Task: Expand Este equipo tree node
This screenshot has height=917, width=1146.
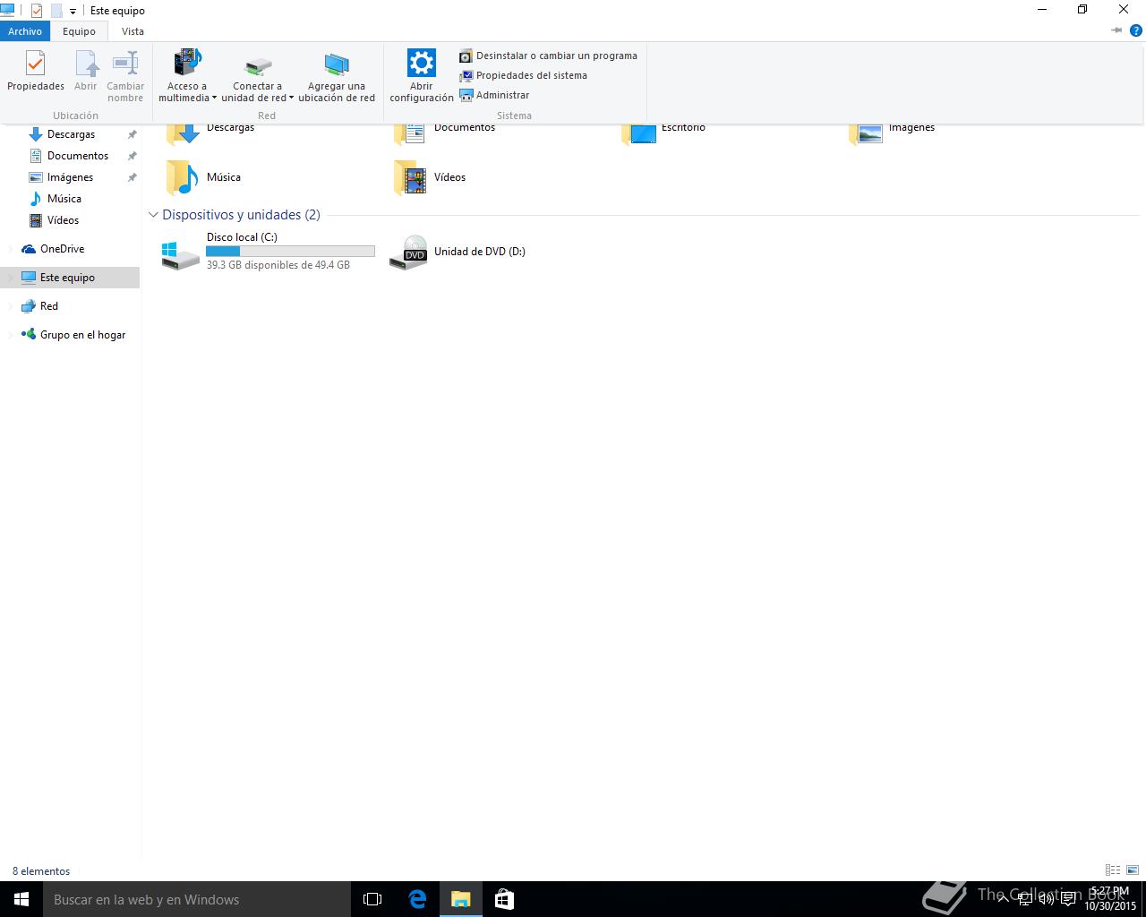Action: click(11, 278)
